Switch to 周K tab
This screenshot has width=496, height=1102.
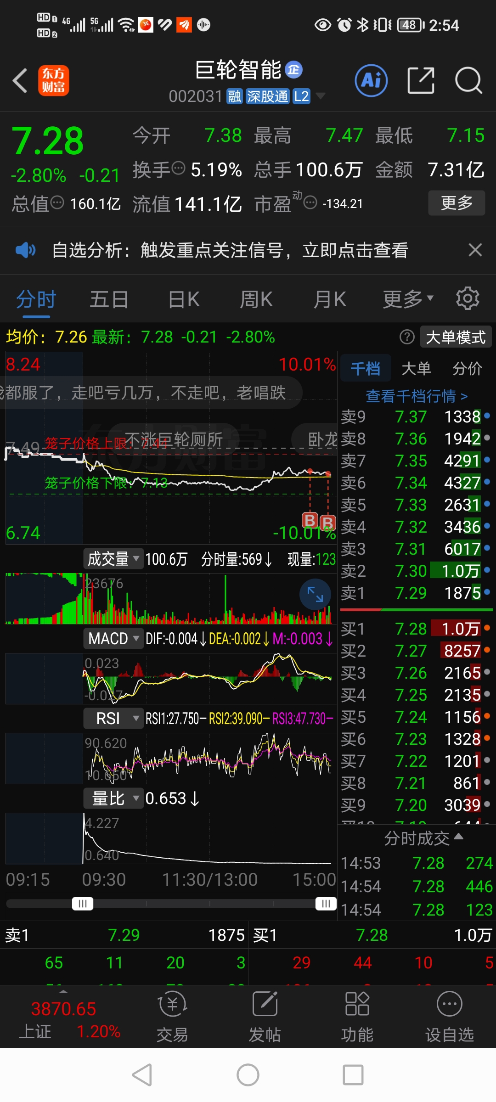(256, 299)
